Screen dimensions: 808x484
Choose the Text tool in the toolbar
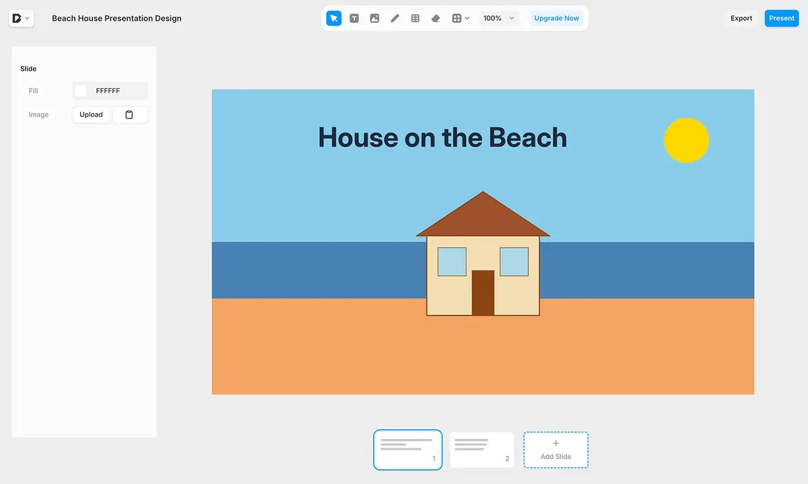coord(354,18)
